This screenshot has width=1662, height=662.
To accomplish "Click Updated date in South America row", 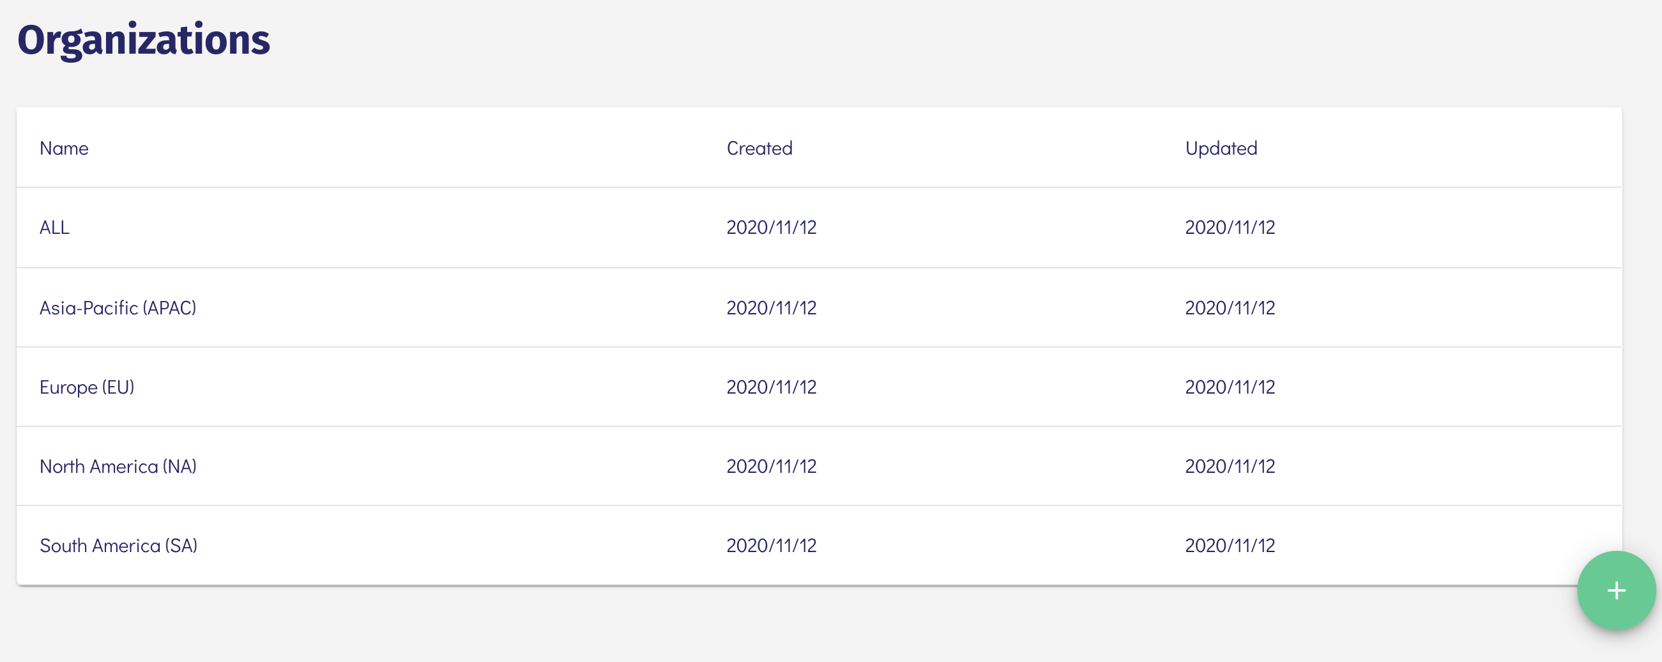I will (x=1230, y=546).
